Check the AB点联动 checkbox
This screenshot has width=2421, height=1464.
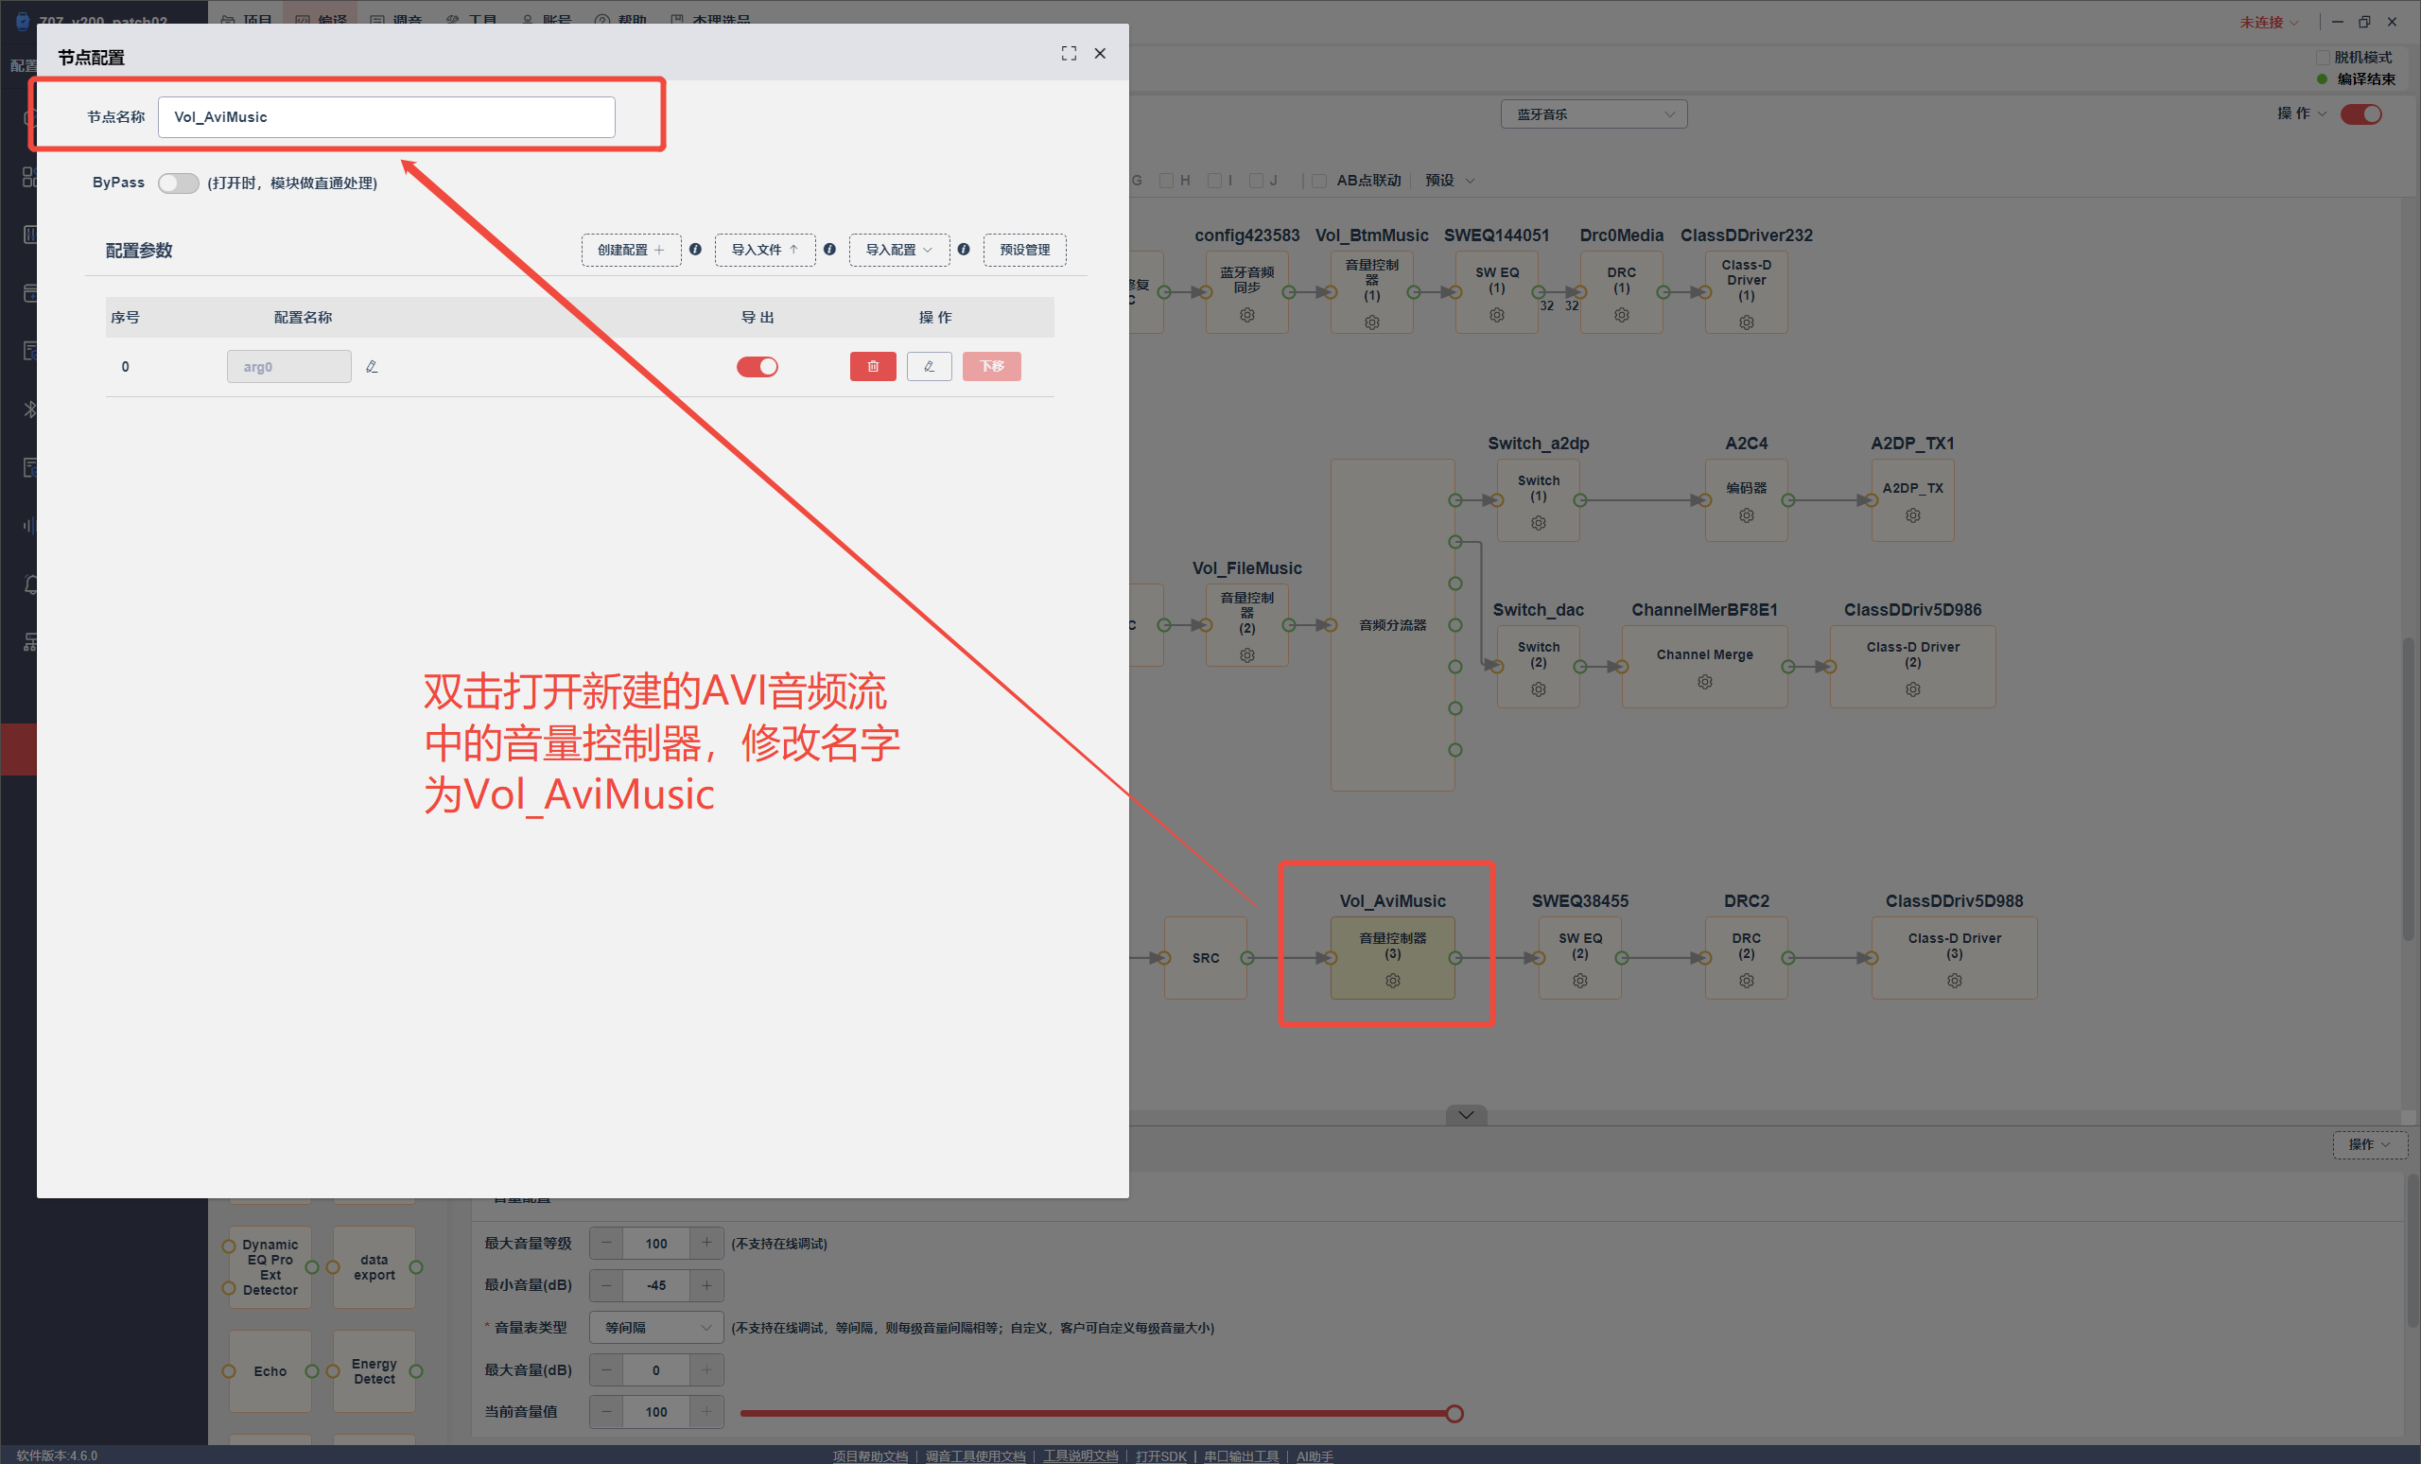point(1319,181)
